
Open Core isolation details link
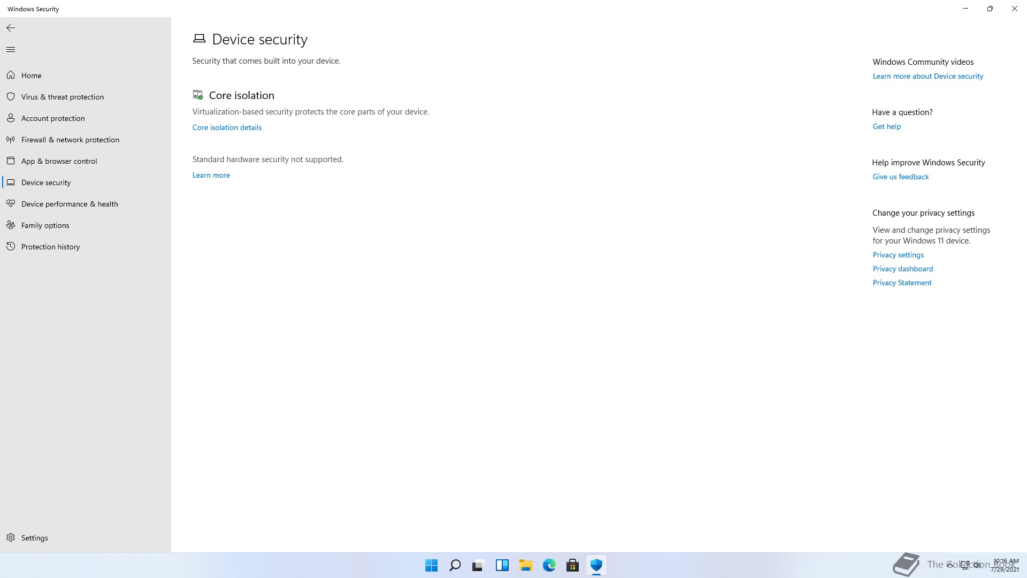click(227, 127)
